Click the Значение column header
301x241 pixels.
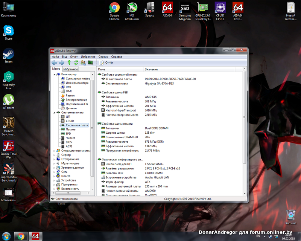coord(151,70)
